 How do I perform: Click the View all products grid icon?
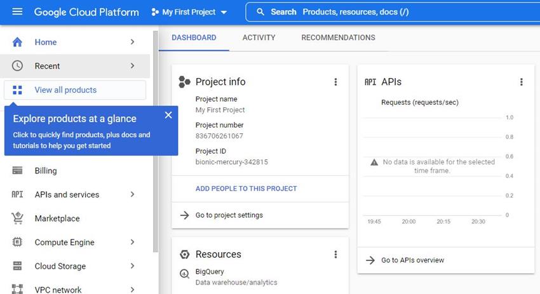[17, 90]
